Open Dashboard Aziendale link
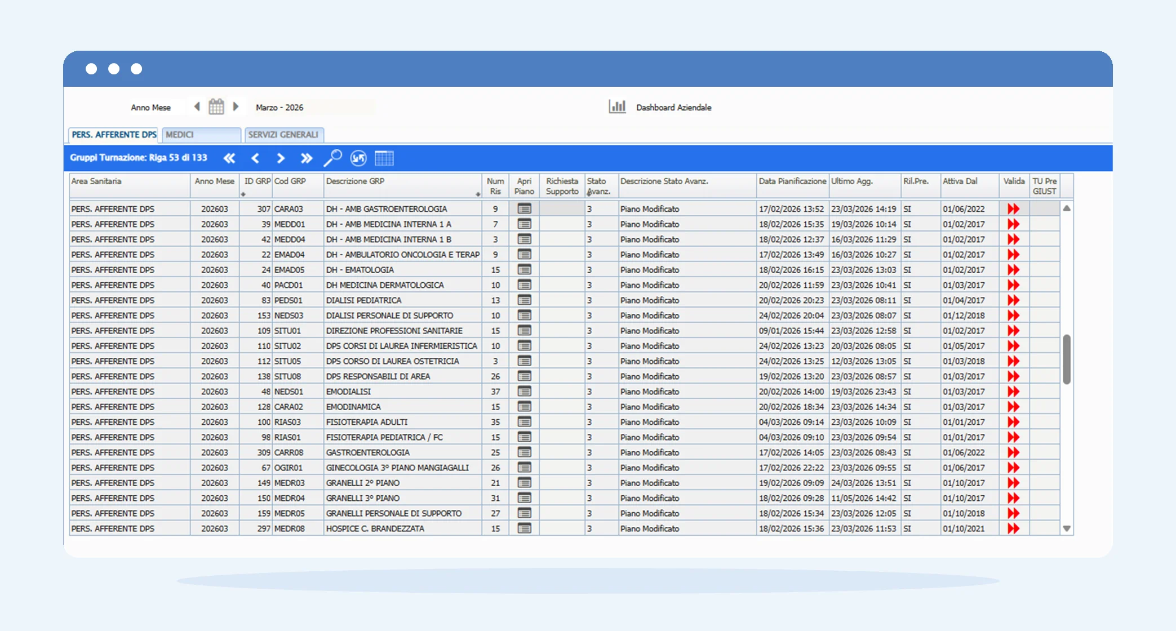Viewport: 1176px width, 631px height. point(674,108)
